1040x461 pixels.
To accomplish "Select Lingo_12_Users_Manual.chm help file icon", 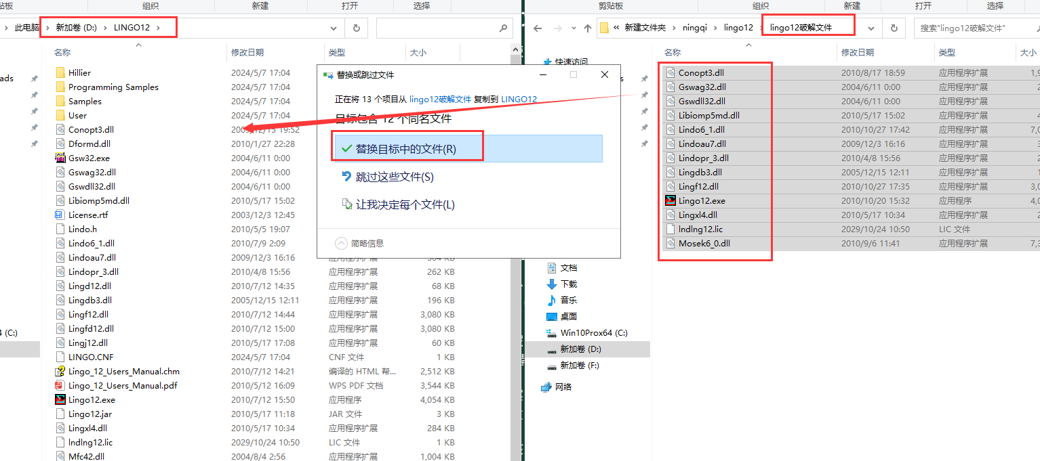I will click(60, 371).
